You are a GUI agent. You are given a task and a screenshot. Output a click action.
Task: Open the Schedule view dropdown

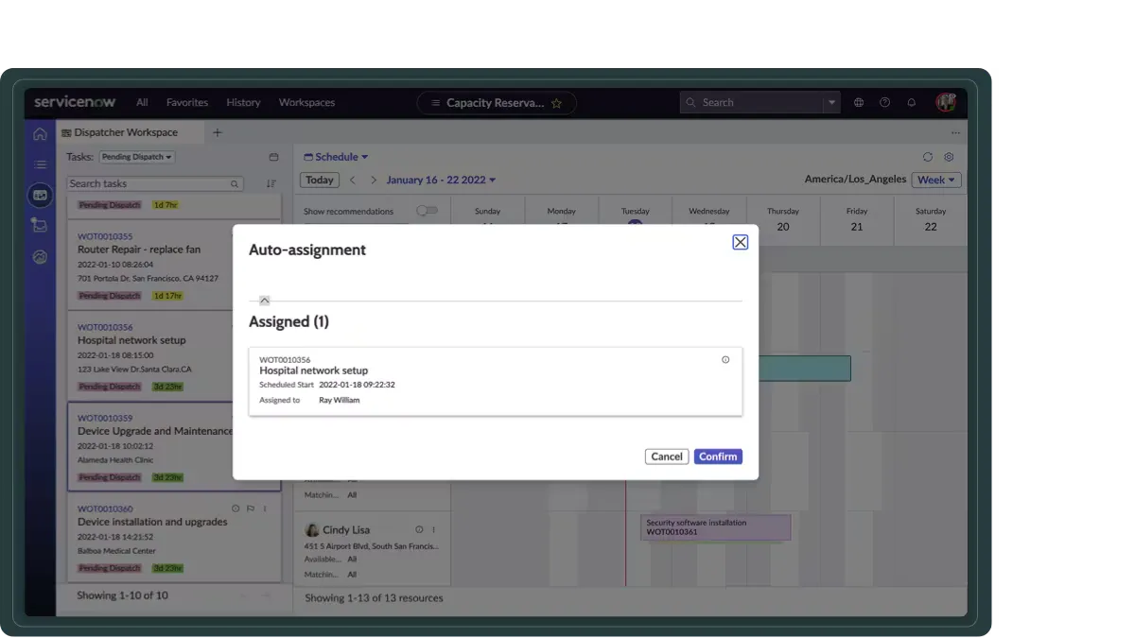tap(337, 157)
